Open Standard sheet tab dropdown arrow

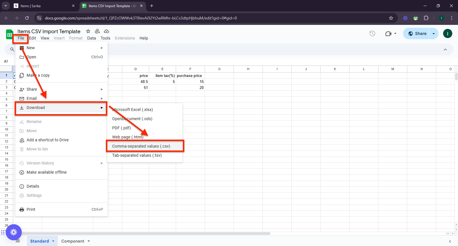click(53, 241)
